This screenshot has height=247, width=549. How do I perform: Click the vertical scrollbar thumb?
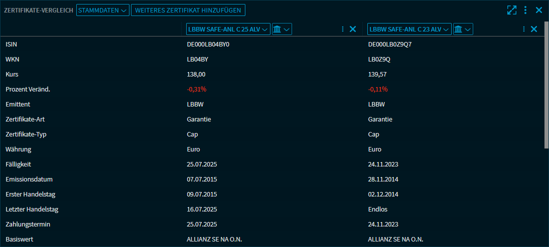point(546,85)
